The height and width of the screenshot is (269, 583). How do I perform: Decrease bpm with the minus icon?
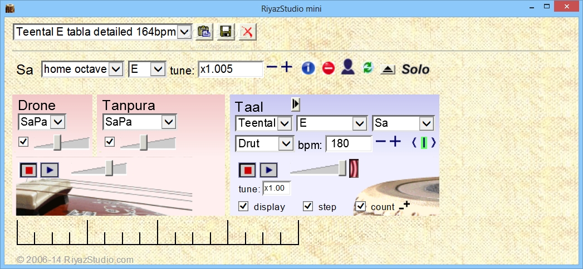[381, 142]
